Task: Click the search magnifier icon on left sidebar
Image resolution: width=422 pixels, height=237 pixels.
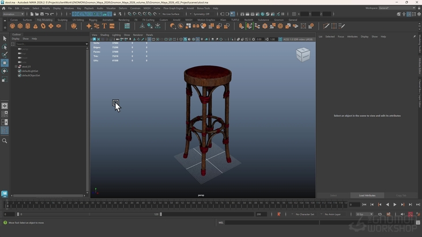Action: tap(5, 141)
